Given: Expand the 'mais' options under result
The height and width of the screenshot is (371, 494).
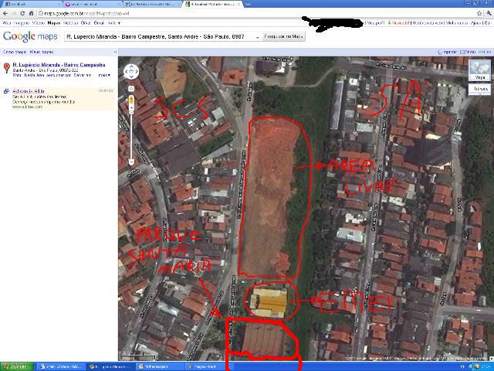Looking at the screenshot, I should click(105, 76).
